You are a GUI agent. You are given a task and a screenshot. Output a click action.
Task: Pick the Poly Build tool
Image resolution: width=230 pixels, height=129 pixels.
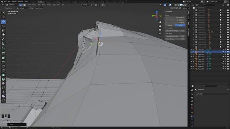(x=3, y=75)
